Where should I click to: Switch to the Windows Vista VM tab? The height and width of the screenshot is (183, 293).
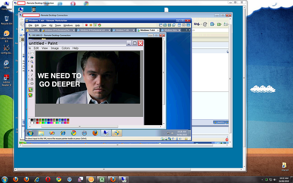170,30
